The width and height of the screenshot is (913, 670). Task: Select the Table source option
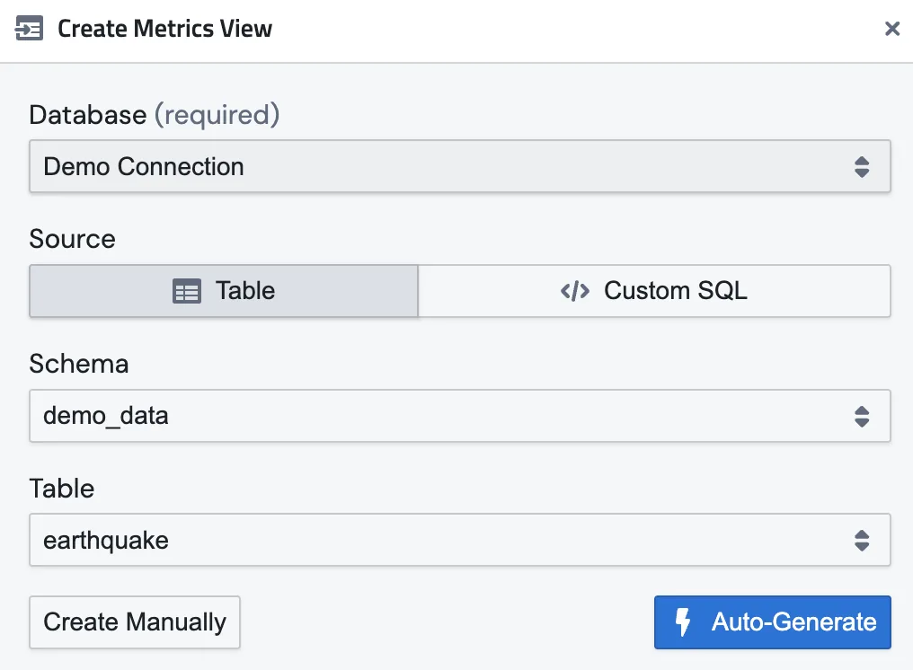224,291
